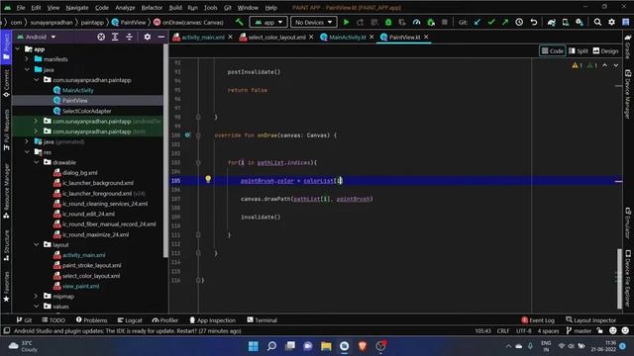
Task: Toggle Structure tool window side tab
Action: click(6, 245)
